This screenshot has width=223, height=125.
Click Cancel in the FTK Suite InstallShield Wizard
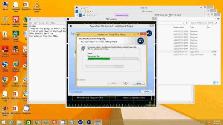(146, 92)
